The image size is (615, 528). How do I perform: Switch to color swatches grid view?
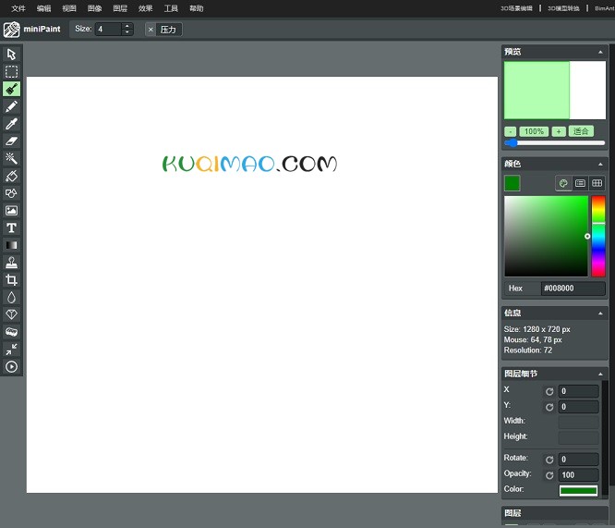597,183
